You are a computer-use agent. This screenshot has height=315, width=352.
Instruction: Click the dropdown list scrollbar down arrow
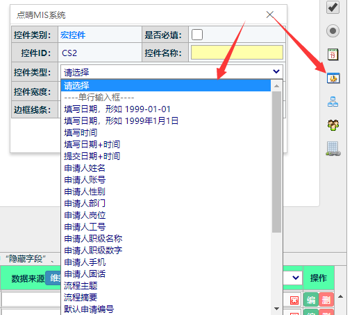point(276,309)
